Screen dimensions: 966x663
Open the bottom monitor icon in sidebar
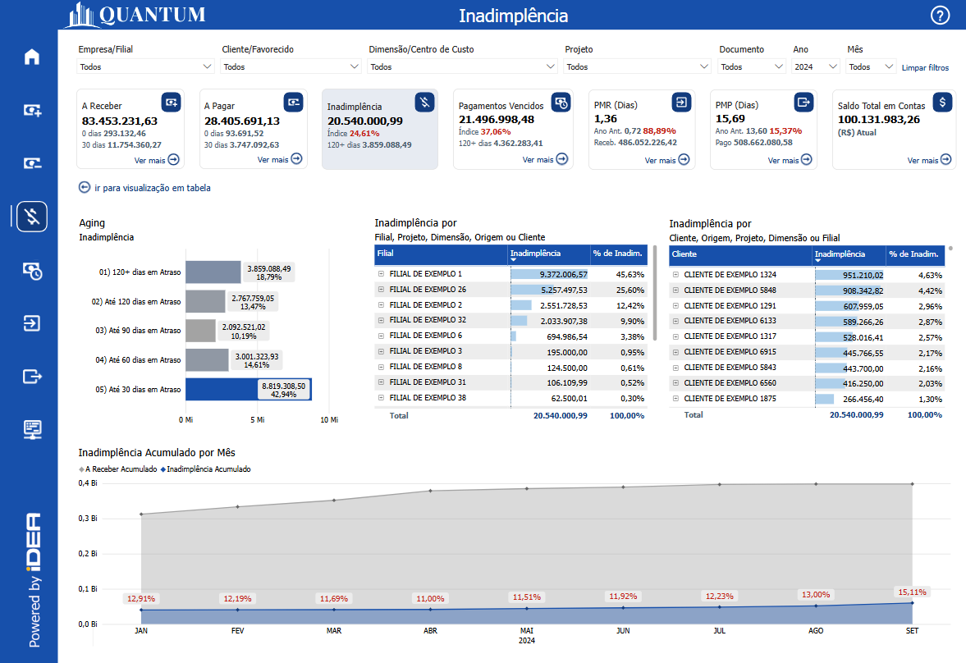pos(32,429)
